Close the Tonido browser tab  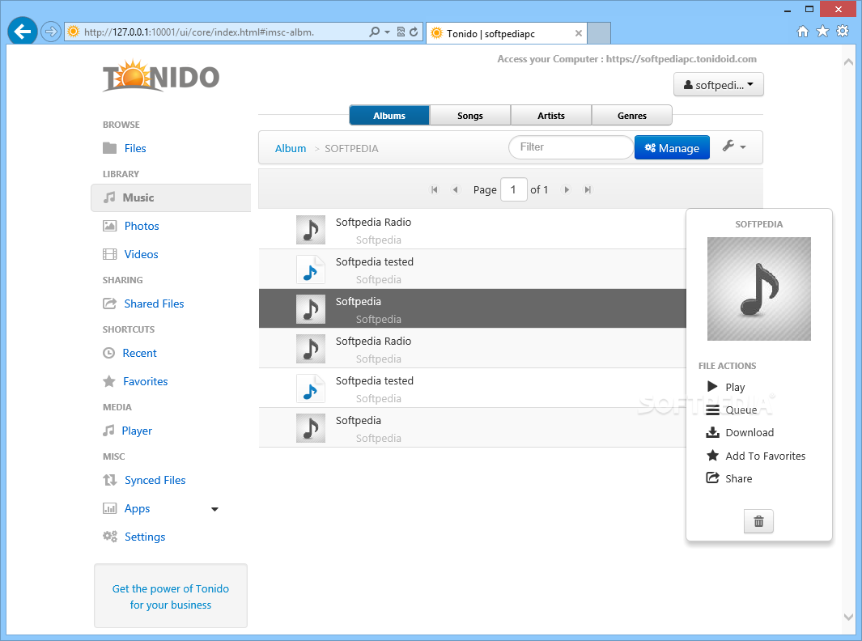(x=579, y=33)
